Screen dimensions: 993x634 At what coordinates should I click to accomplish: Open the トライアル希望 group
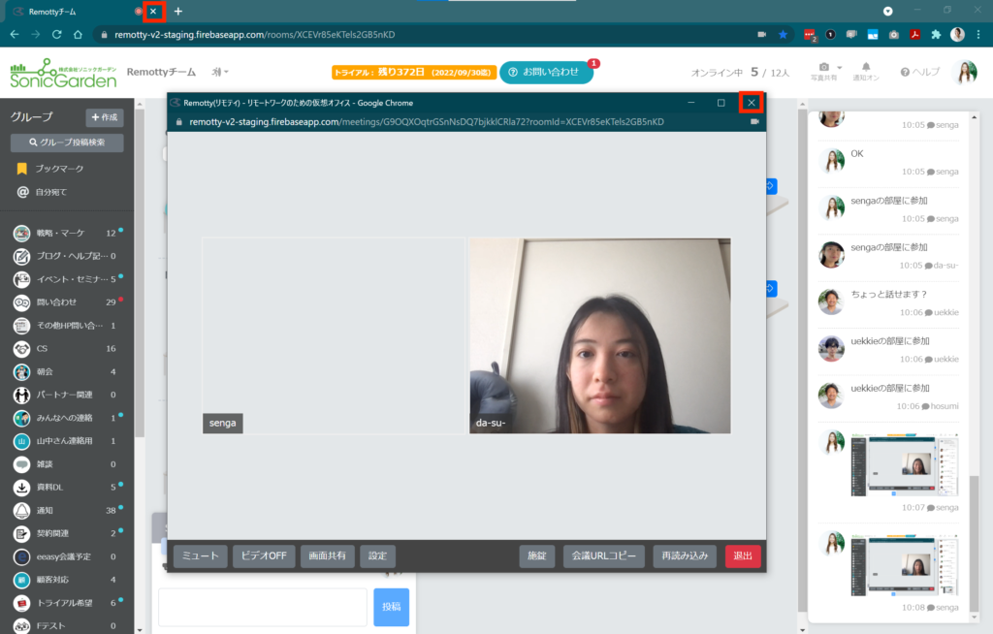click(67, 603)
